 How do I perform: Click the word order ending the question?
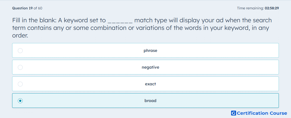(x=20, y=35)
